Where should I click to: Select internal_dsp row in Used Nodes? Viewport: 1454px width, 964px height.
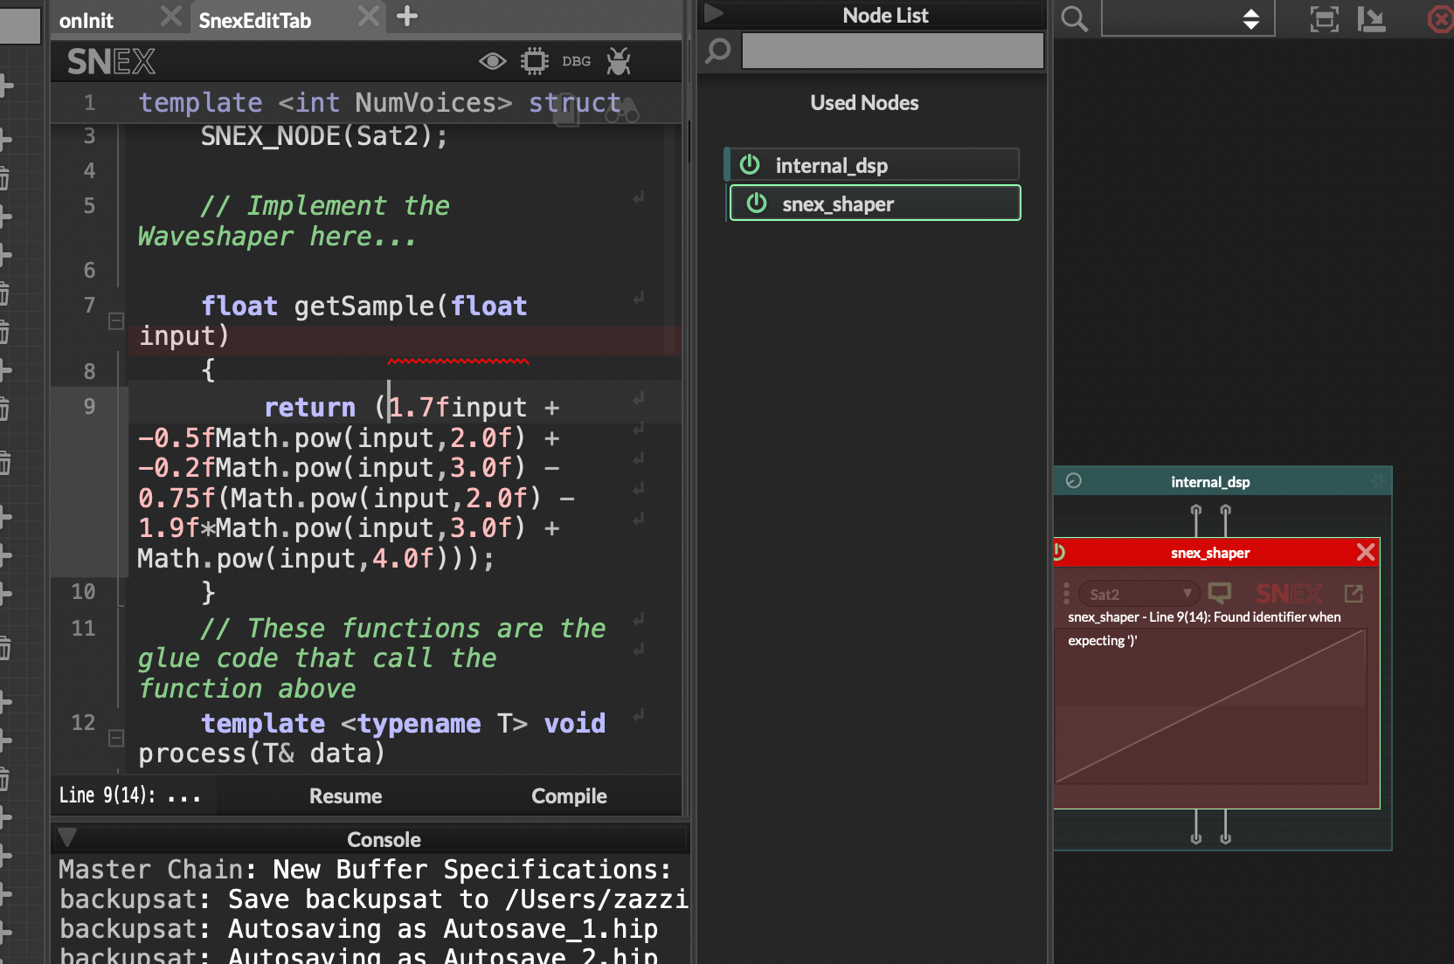(872, 164)
